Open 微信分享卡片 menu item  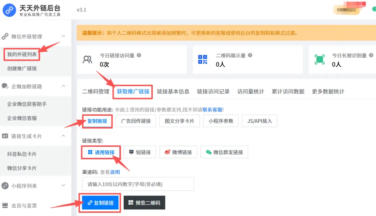click(x=22, y=168)
